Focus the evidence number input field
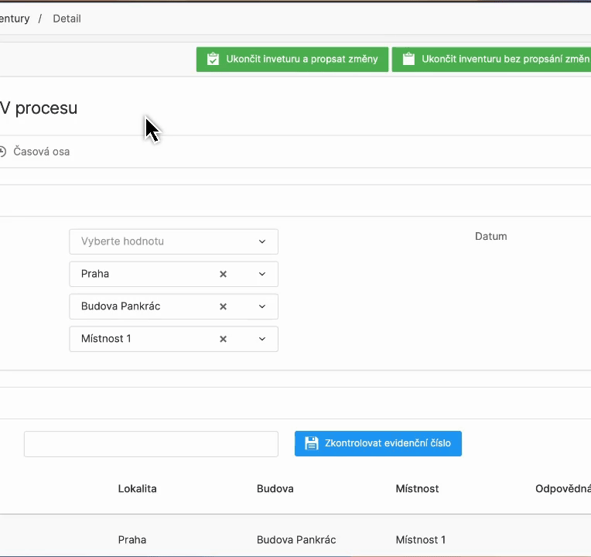This screenshot has height=557, width=591. (x=151, y=444)
